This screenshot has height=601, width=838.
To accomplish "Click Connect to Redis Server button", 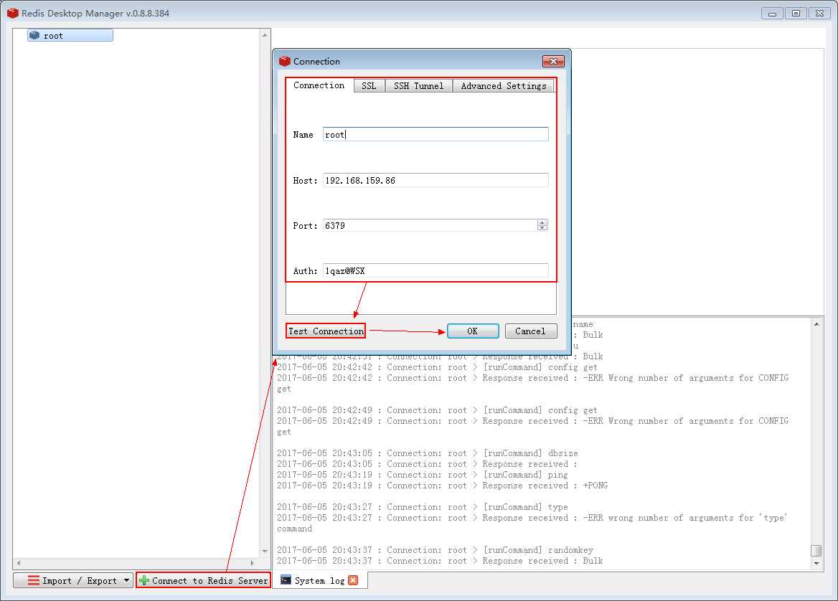I will pos(203,580).
